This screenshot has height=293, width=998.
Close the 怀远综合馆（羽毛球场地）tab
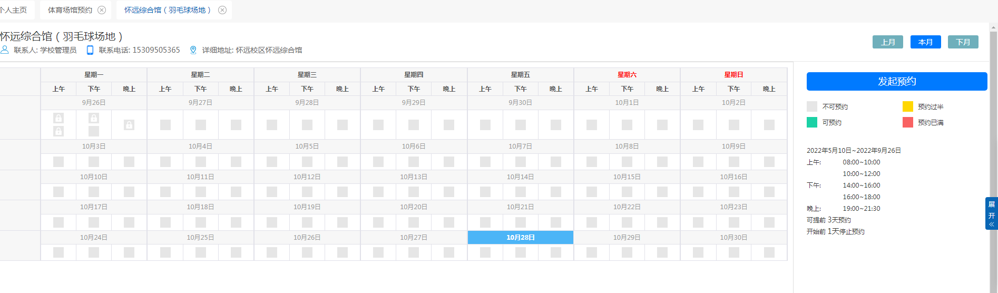coord(222,10)
